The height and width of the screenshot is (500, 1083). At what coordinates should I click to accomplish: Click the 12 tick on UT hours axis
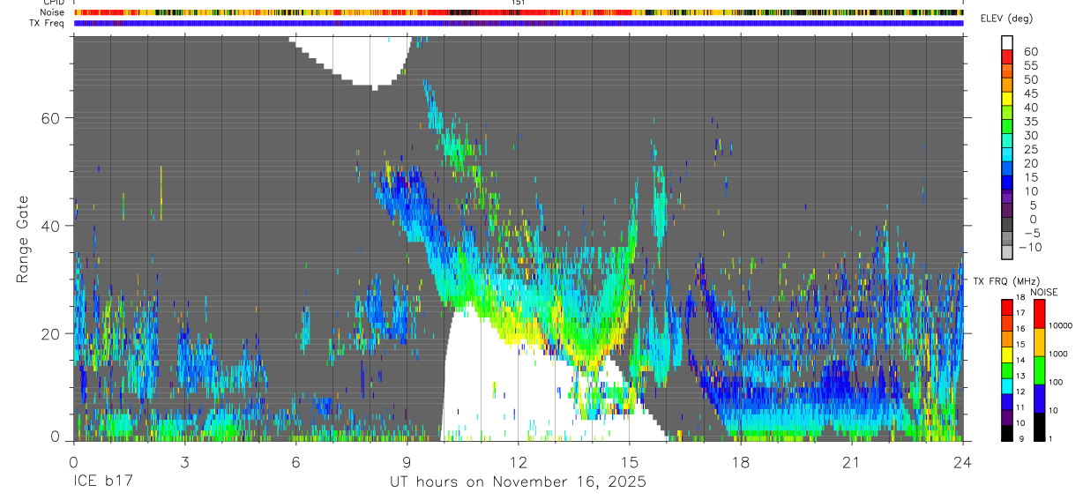click(518, 461)
